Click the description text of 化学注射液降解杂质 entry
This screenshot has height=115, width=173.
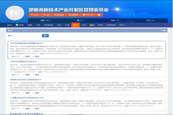86,50
